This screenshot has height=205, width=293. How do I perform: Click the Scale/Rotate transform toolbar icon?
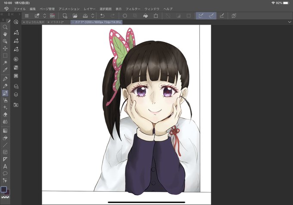[x=156, y=16]
